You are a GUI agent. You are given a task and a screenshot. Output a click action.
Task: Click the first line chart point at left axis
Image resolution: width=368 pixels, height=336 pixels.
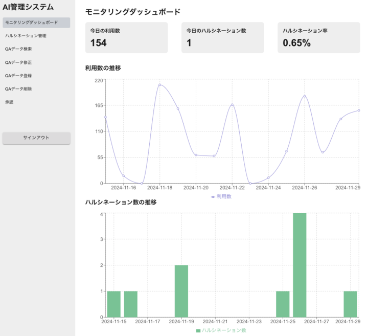pos(105,117)
